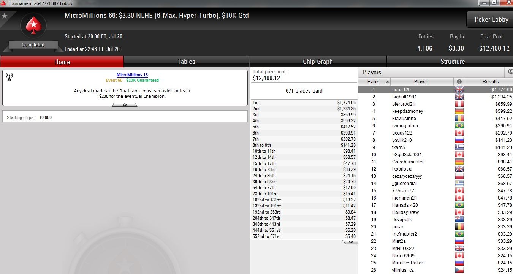The height and width of the screenshot is (274, 513).
Task: Collapse the prize payout list
Action: click(350, 242)
